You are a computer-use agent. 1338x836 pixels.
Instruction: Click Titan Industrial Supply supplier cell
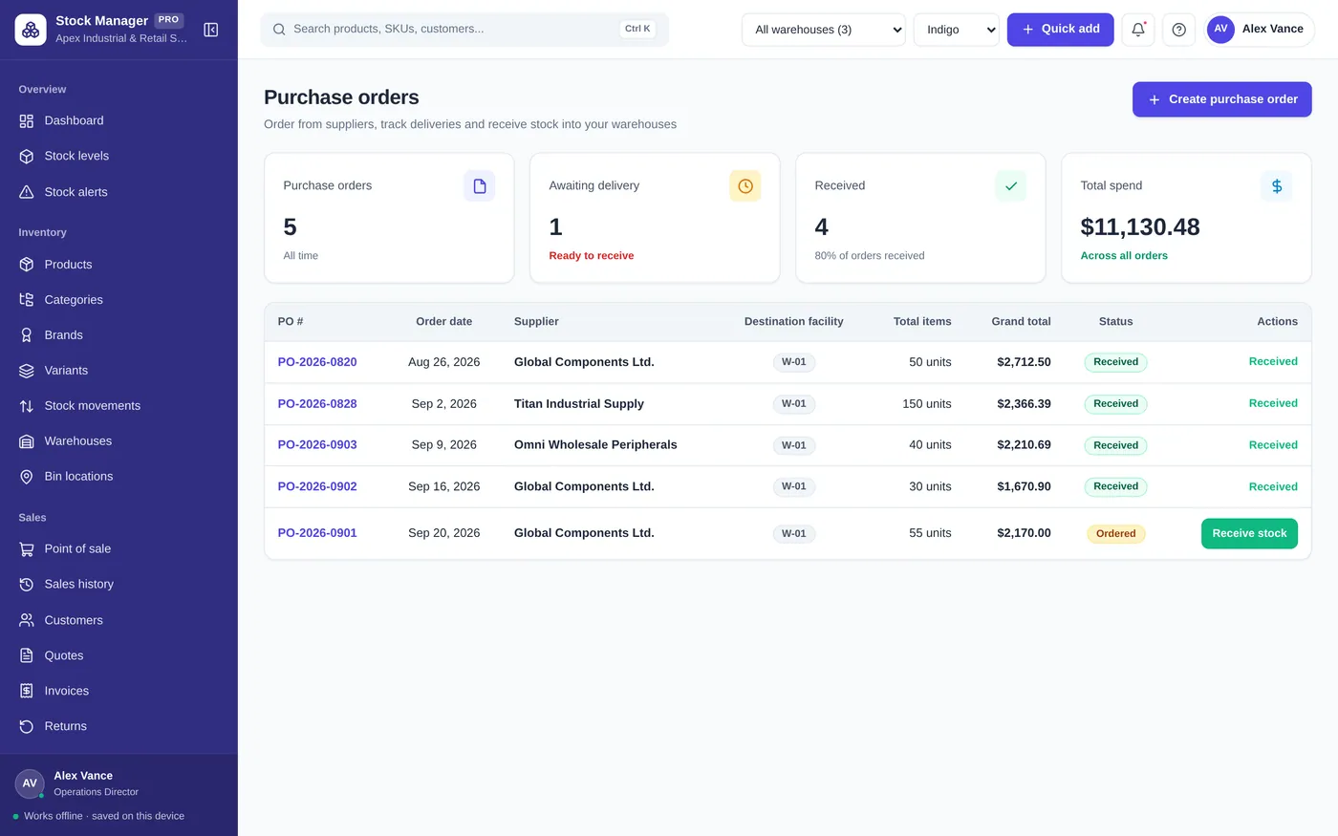pyautogui.click(x=579, y=404)
